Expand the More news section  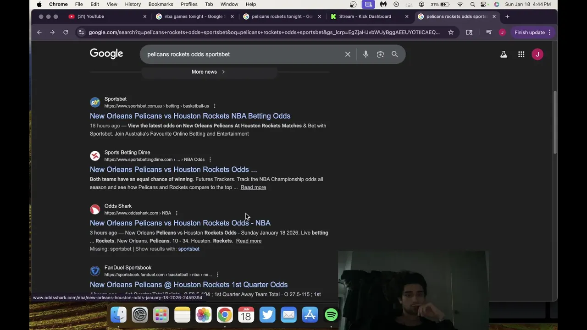[x=209, y=72]
